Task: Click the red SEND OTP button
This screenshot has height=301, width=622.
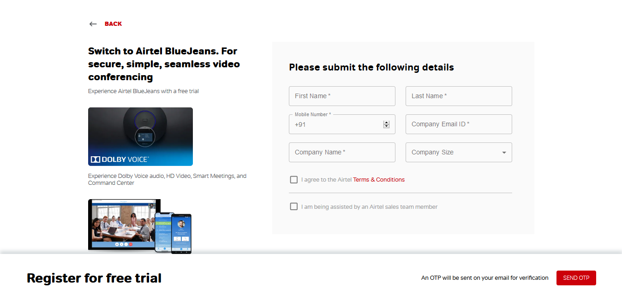Action: [x=576, y=278]
